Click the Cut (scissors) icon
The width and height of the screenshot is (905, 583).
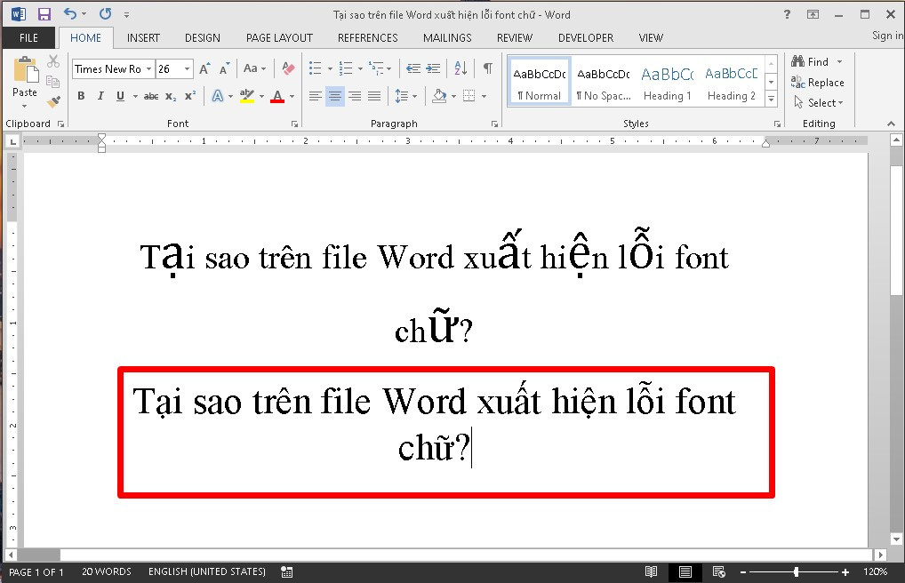click(52, 61)
